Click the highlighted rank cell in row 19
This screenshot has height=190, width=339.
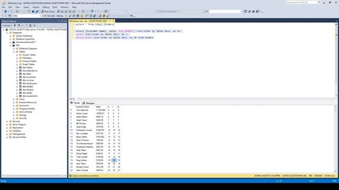(x=114, y=160)
